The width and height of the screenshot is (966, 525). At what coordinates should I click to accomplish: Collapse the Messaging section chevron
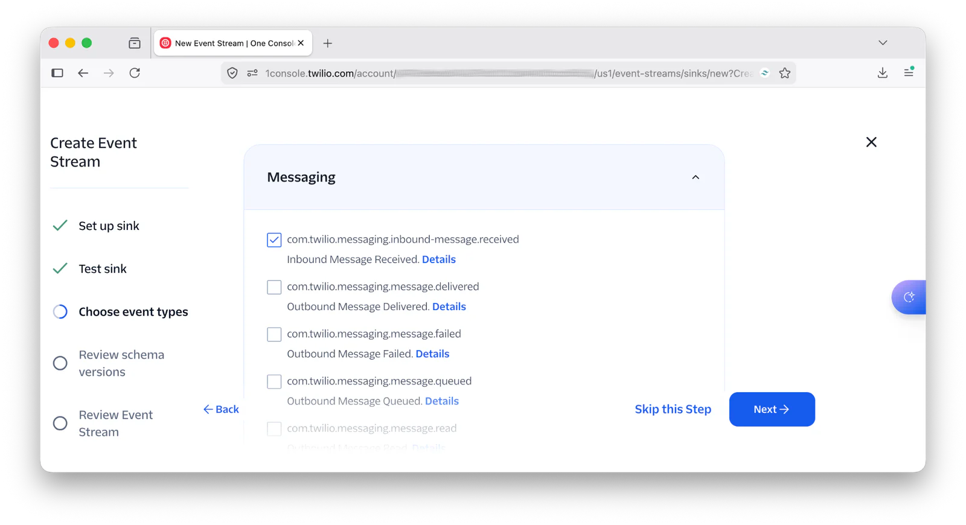696,177
